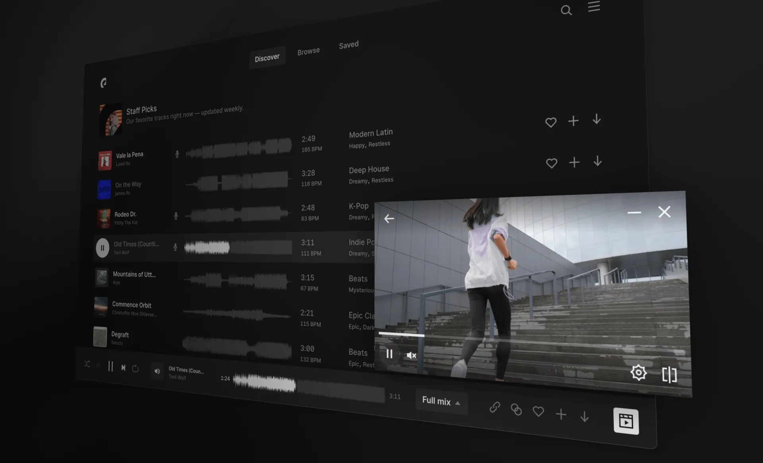Expand the Full mix dropdown
The image size is (763, 463).
coord(441,401)
